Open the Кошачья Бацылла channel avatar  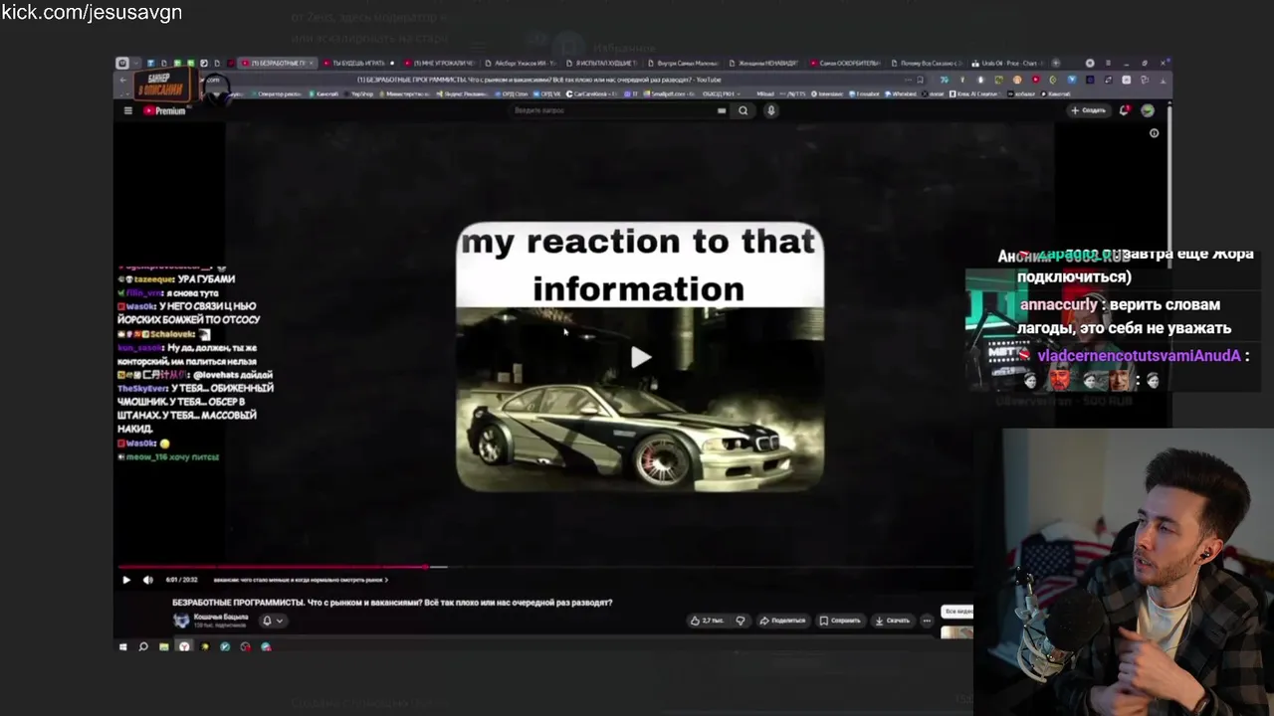[x=181, y=621]
